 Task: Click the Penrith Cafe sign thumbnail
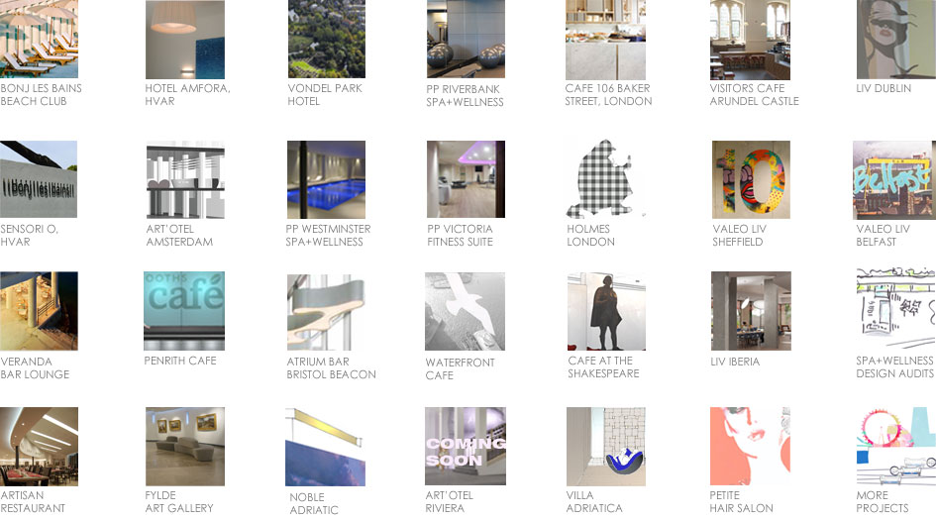coord(184,310)
